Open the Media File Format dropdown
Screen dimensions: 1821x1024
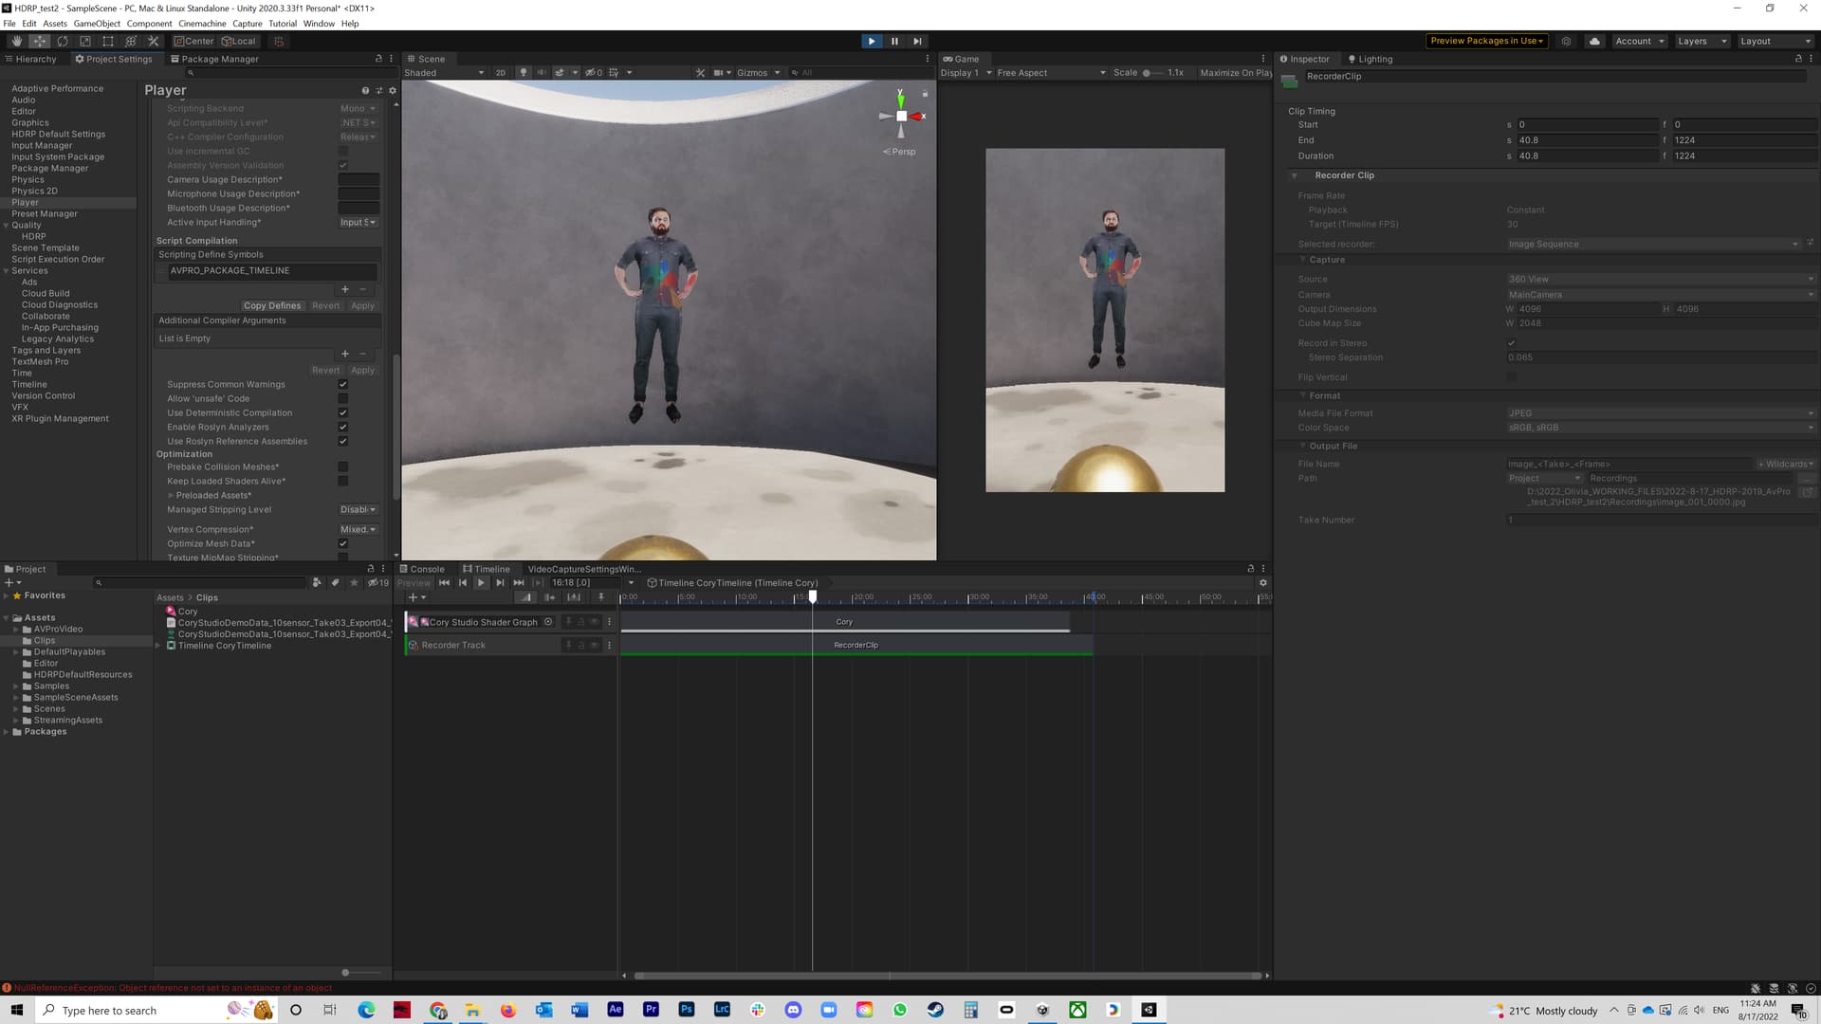coord(1660,413)
